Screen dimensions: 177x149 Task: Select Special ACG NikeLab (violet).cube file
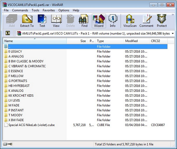point(32,125)
